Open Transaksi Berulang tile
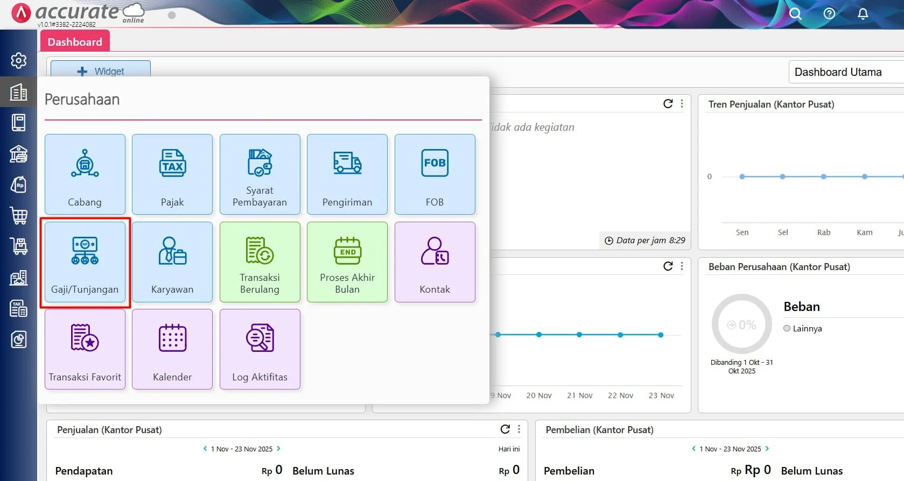Screen dimensions: 904x481 pos(260,263)
